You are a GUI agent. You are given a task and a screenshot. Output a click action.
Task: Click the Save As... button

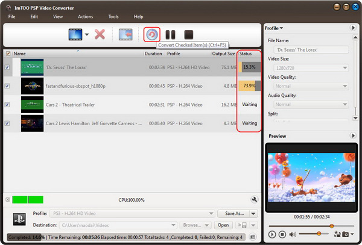click(234, 214)
